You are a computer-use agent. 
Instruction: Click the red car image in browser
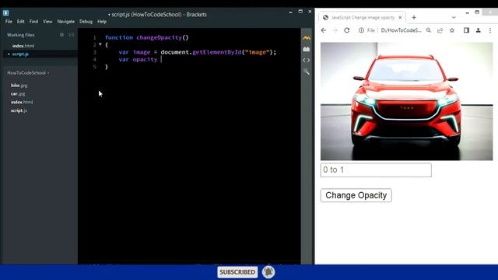tap(406, 101)
